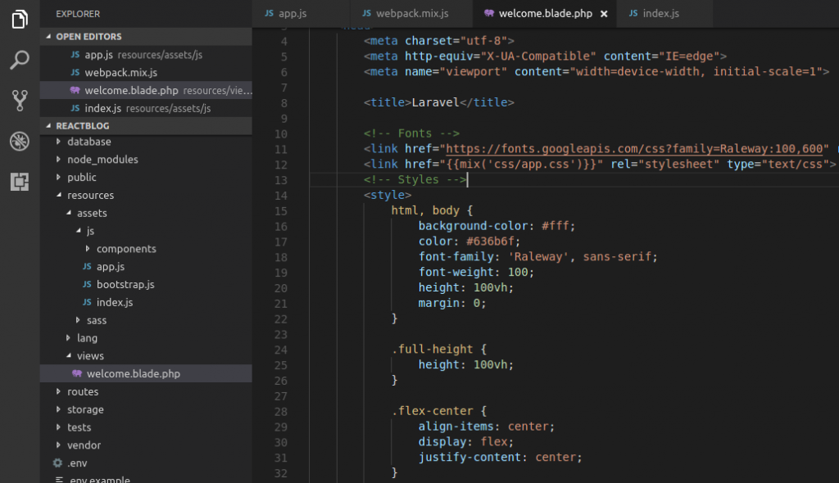Open the Debug view icon
The height and width of the screenshot is (483, 839).
(20, 141)
